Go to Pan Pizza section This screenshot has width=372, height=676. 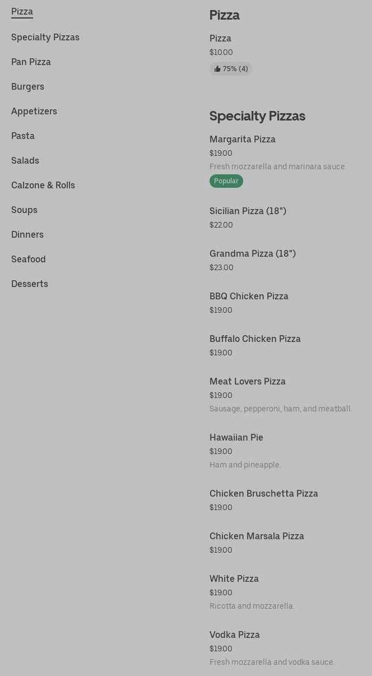click(x=31, y=62)
